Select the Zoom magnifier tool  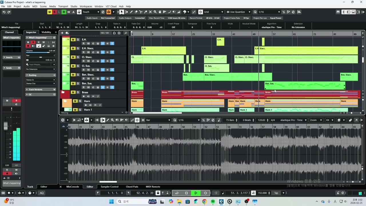tap(155, 12)
